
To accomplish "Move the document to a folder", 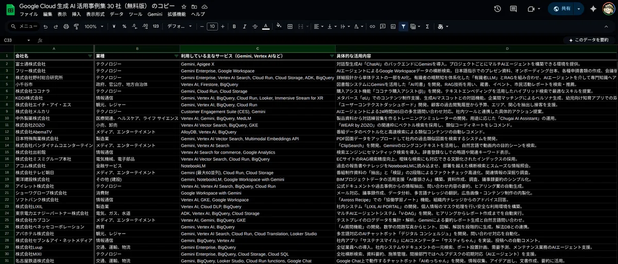I will [x=194, y=7].
